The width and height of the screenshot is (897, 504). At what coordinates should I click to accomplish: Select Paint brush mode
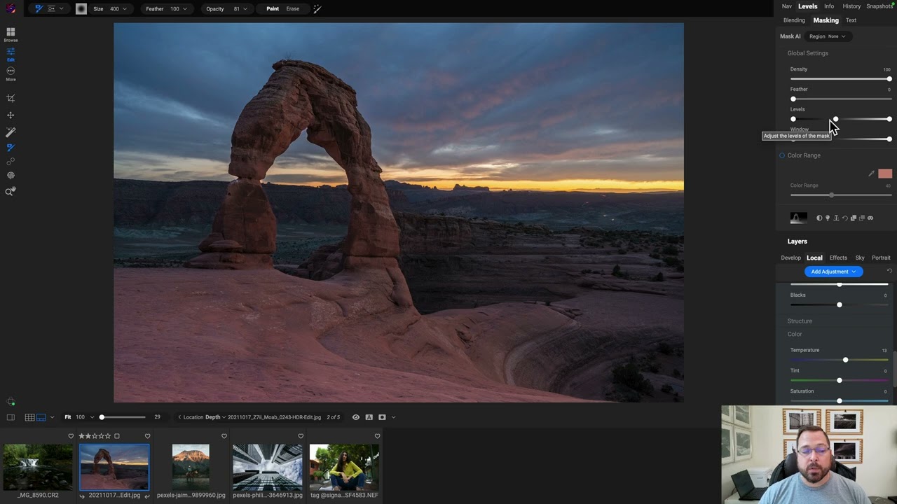(x=273, y=9)
